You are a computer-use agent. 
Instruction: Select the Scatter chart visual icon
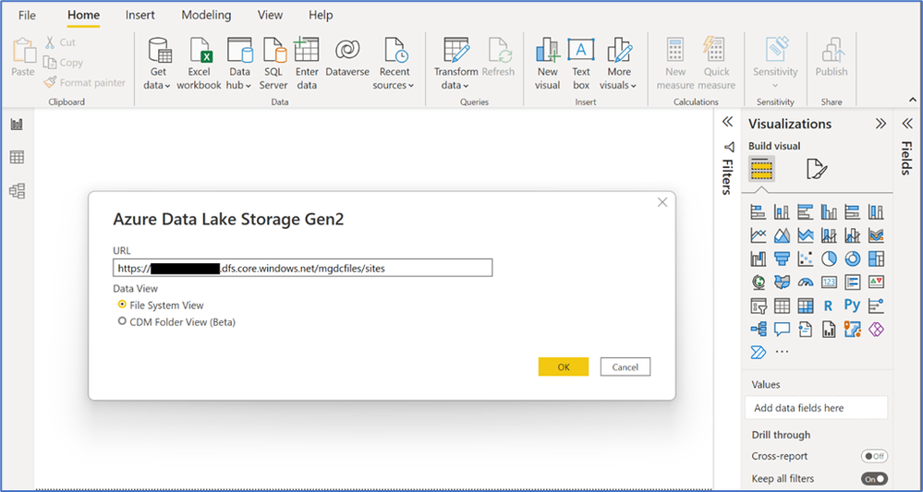click(x=806, y=258)
